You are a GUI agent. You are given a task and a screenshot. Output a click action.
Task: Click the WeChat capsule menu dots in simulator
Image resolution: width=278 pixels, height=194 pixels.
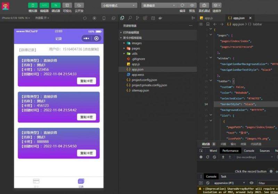pyautogui.click(x=87, y=38)
